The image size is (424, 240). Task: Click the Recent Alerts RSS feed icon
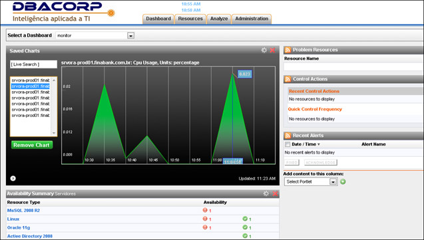click(x=288, y=136)
